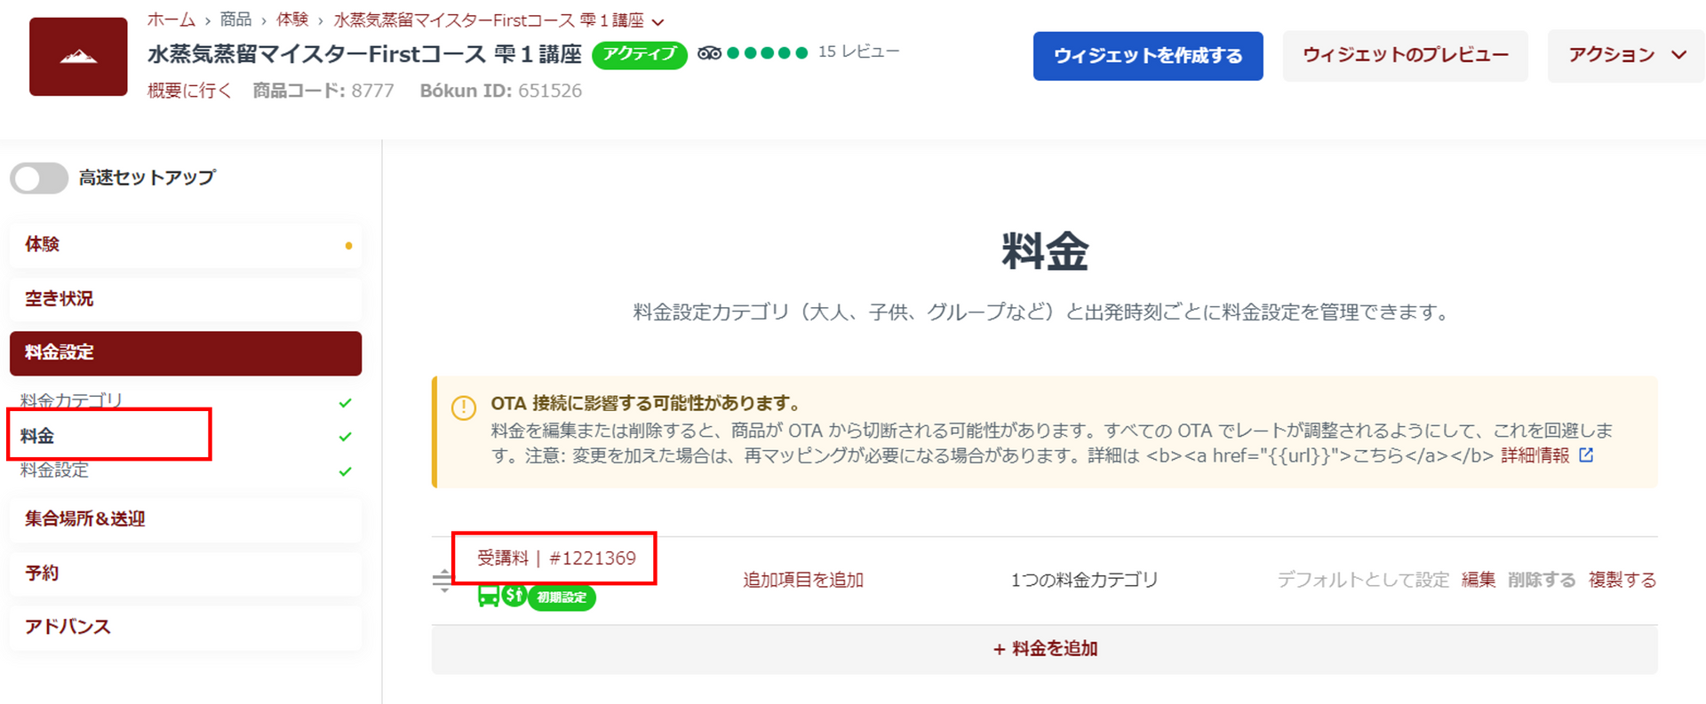Click the green bus pickup icon
This screenshot has height=704, width=1706.
point(488,597)
